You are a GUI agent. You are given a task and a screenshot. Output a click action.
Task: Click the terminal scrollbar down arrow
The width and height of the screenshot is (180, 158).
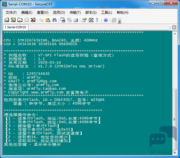coord(175,153)
